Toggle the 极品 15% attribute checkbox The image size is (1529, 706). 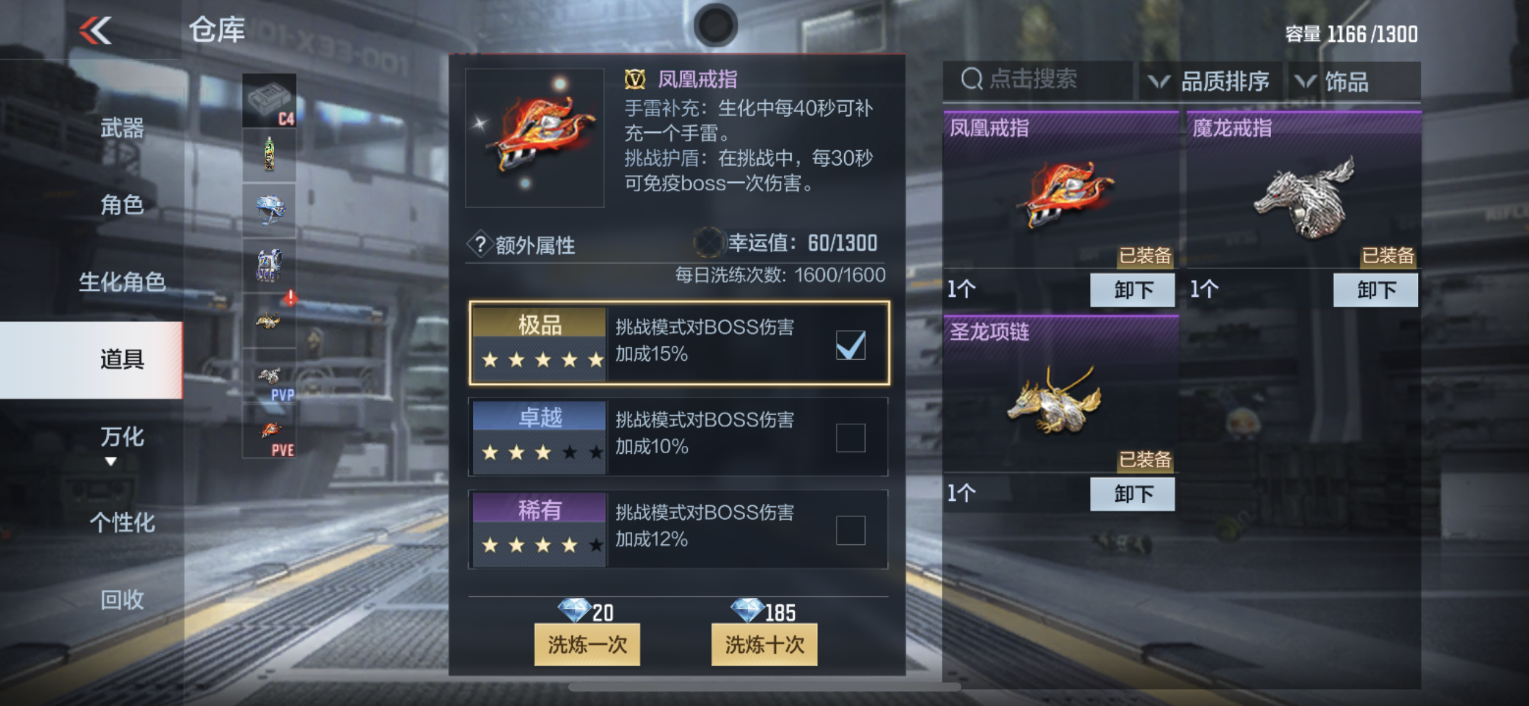coord(850,345)
